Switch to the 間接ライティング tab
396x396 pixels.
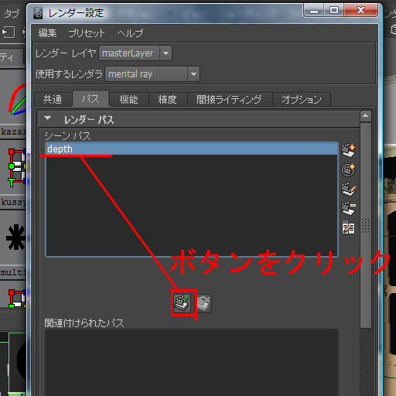[x=229, y=100]
